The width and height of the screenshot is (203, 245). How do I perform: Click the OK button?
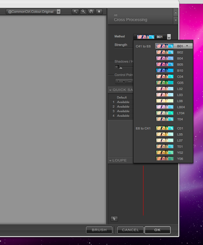pos(157,230)
